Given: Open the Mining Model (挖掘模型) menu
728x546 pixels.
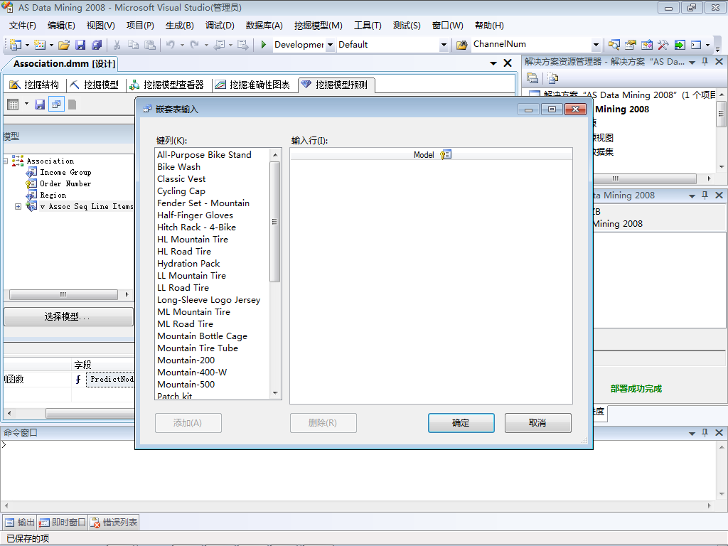Looking at the screenshot, I should (x=318, y=26).
